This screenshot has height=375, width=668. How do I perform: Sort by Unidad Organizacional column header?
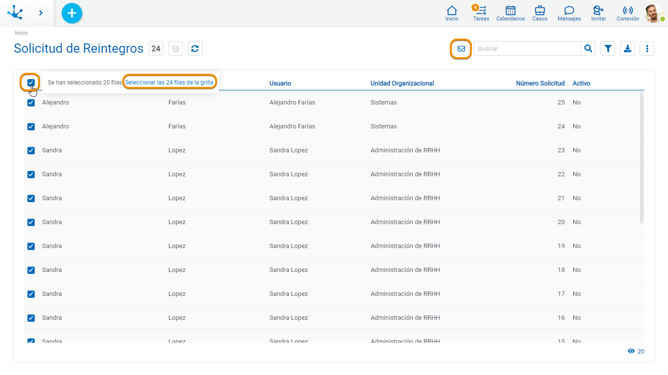point(402,83)
